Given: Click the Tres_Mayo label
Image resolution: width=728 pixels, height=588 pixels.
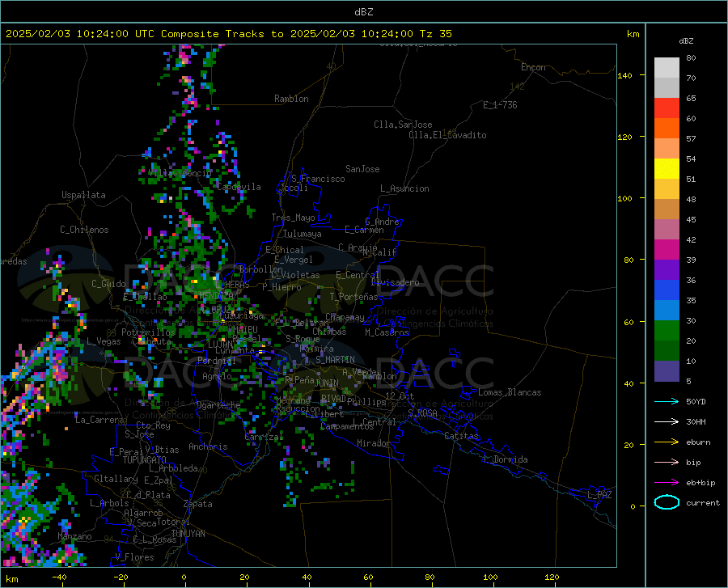Looking at the screenshot, I should pos(293,218).
